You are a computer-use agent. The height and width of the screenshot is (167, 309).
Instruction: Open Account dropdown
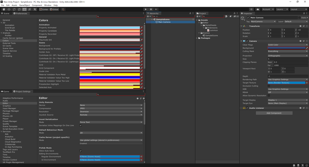tap(268, 9)
